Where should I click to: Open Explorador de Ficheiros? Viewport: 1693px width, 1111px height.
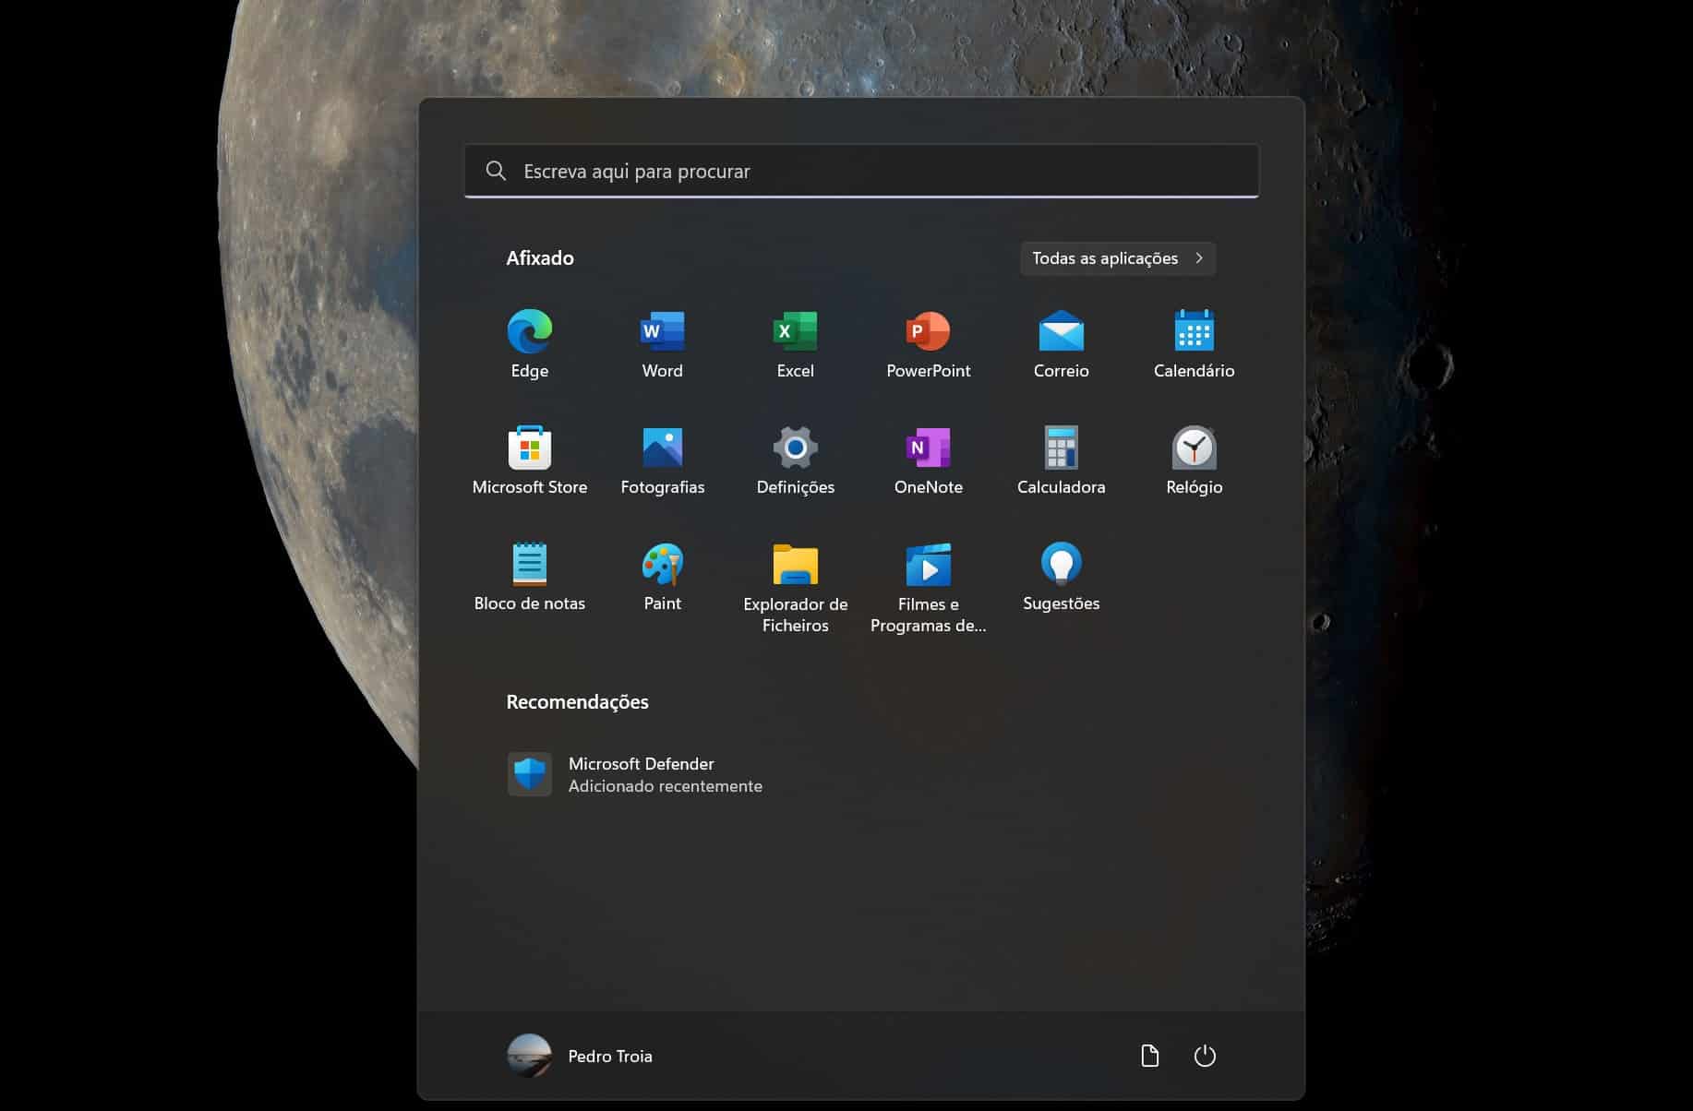point(795,566)
